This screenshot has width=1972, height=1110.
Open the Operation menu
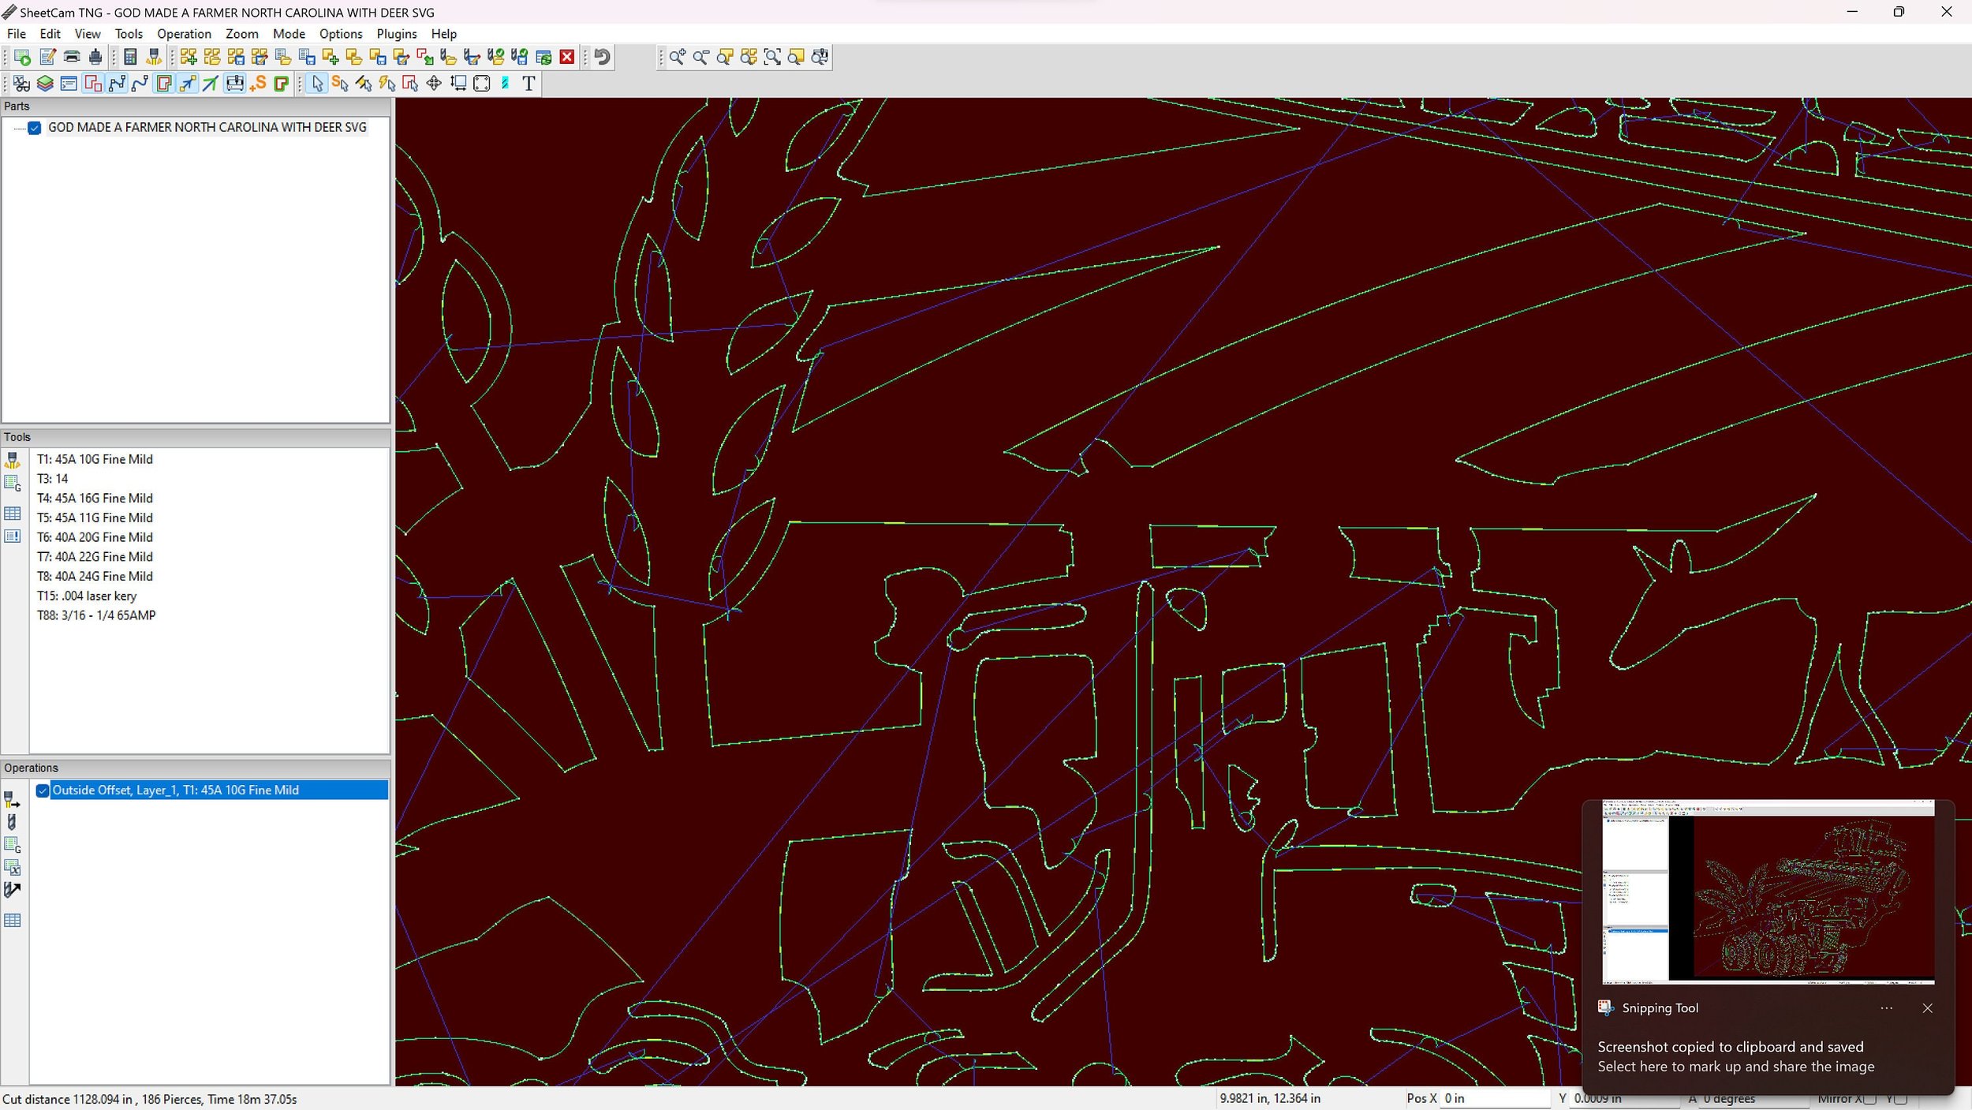tap(184, 34)
